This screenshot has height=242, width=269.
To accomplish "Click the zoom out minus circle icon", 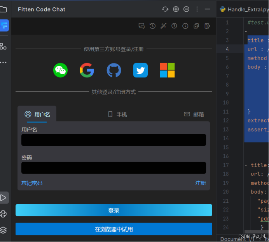I will 186,9.
